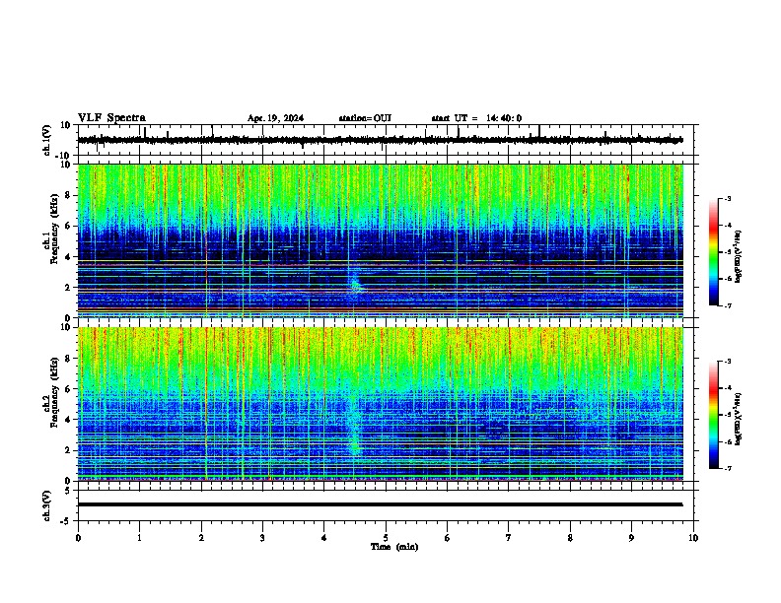The width and height of the screenshot is (781, 603).
Task: Click the "VLF Spectra" plot title
Action: point(111,118)
